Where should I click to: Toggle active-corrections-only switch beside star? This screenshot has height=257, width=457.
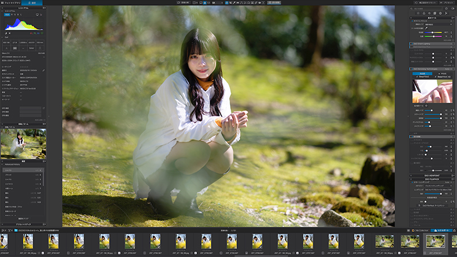452,9
